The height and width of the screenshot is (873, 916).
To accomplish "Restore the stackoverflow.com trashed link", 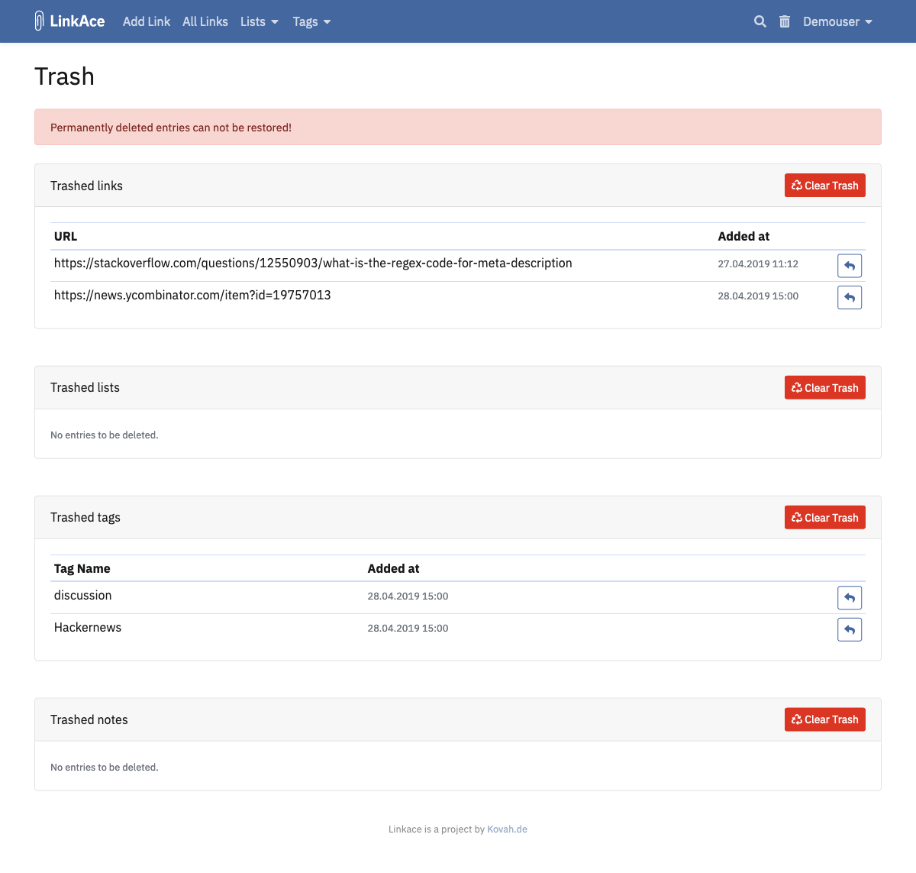I will (x=850, y=265).
